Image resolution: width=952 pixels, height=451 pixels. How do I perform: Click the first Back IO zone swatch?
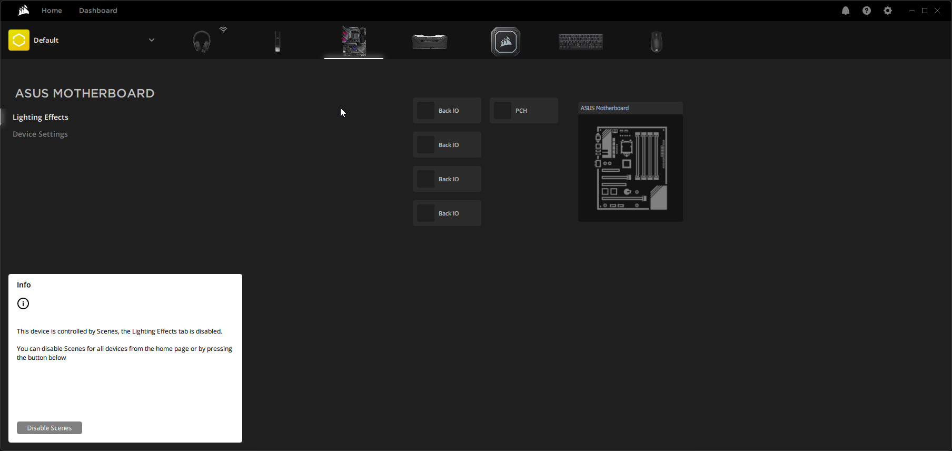(425, 111)
